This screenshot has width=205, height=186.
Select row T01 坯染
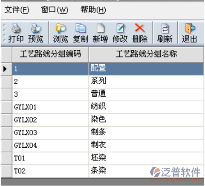pyautogui.click(x=108, y=158)
